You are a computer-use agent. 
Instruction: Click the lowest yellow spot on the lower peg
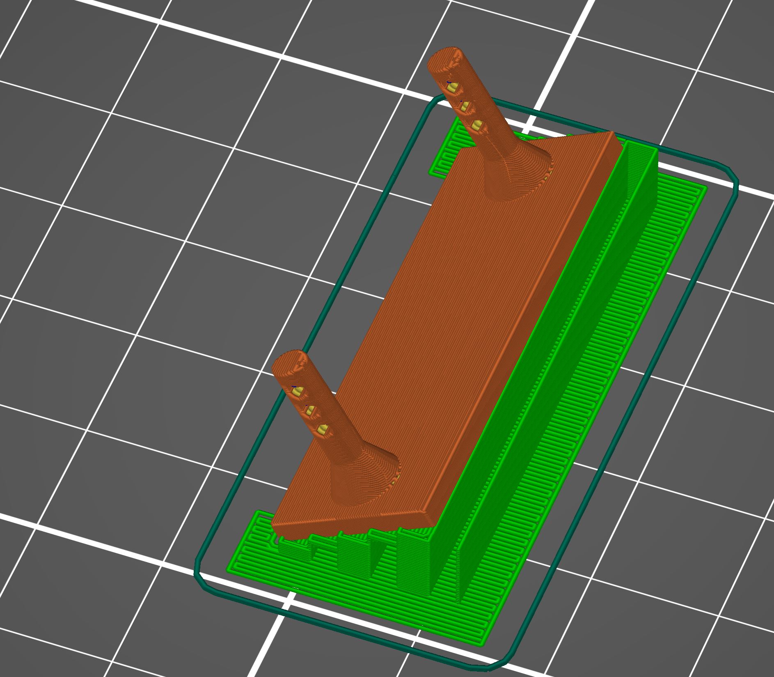click(x=323, y=430)
